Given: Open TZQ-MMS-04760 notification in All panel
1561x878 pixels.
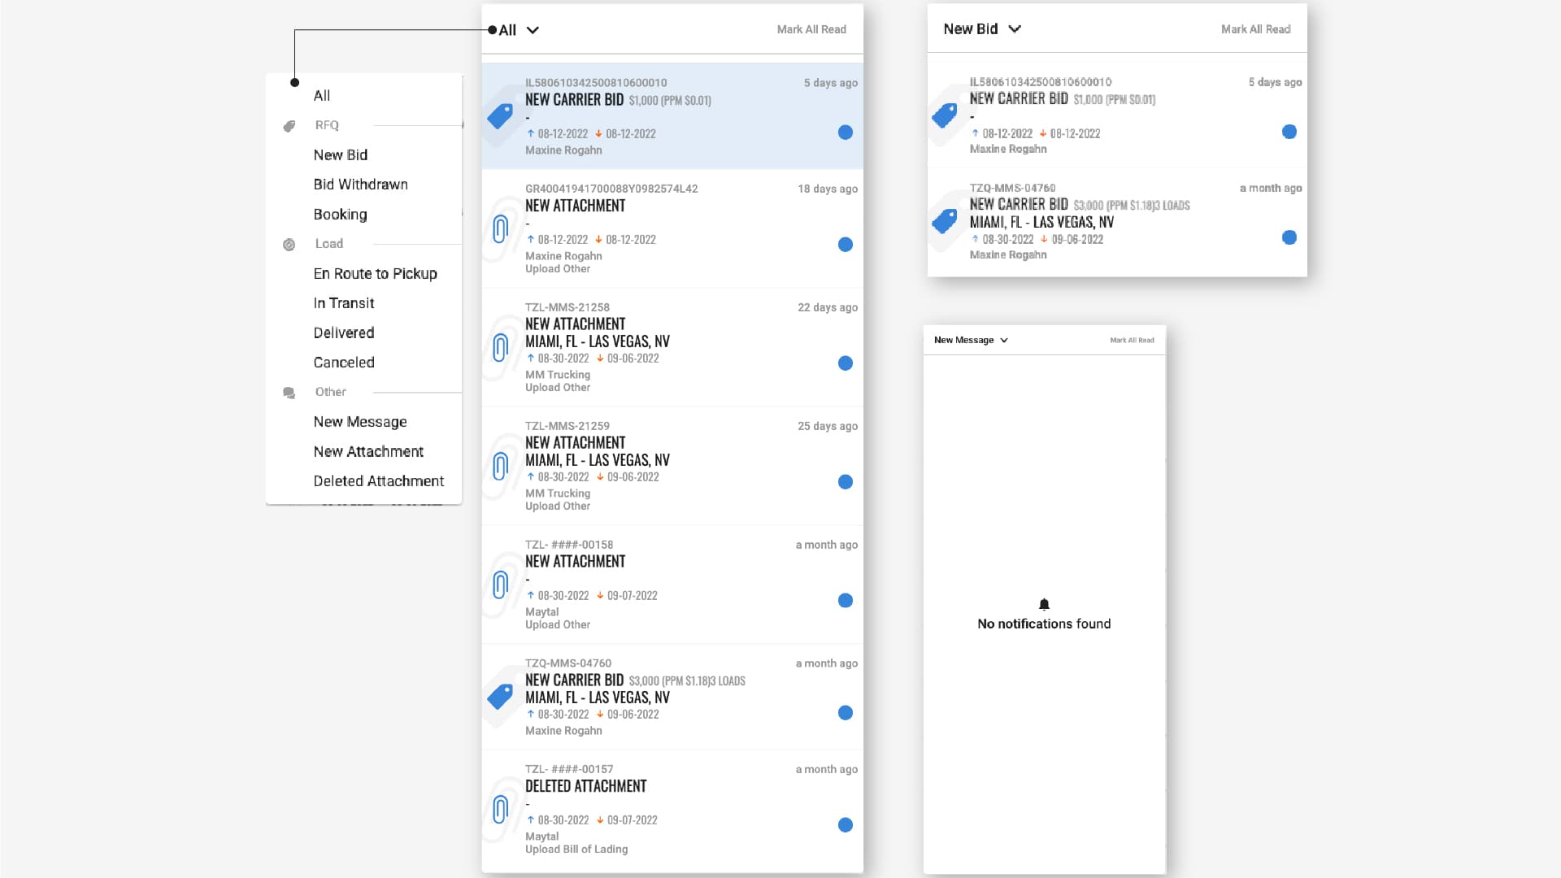Looking at the screenshot, I should coord(672,697).
